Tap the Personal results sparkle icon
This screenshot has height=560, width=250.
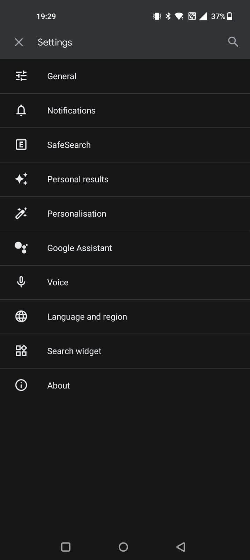point(21,179)
